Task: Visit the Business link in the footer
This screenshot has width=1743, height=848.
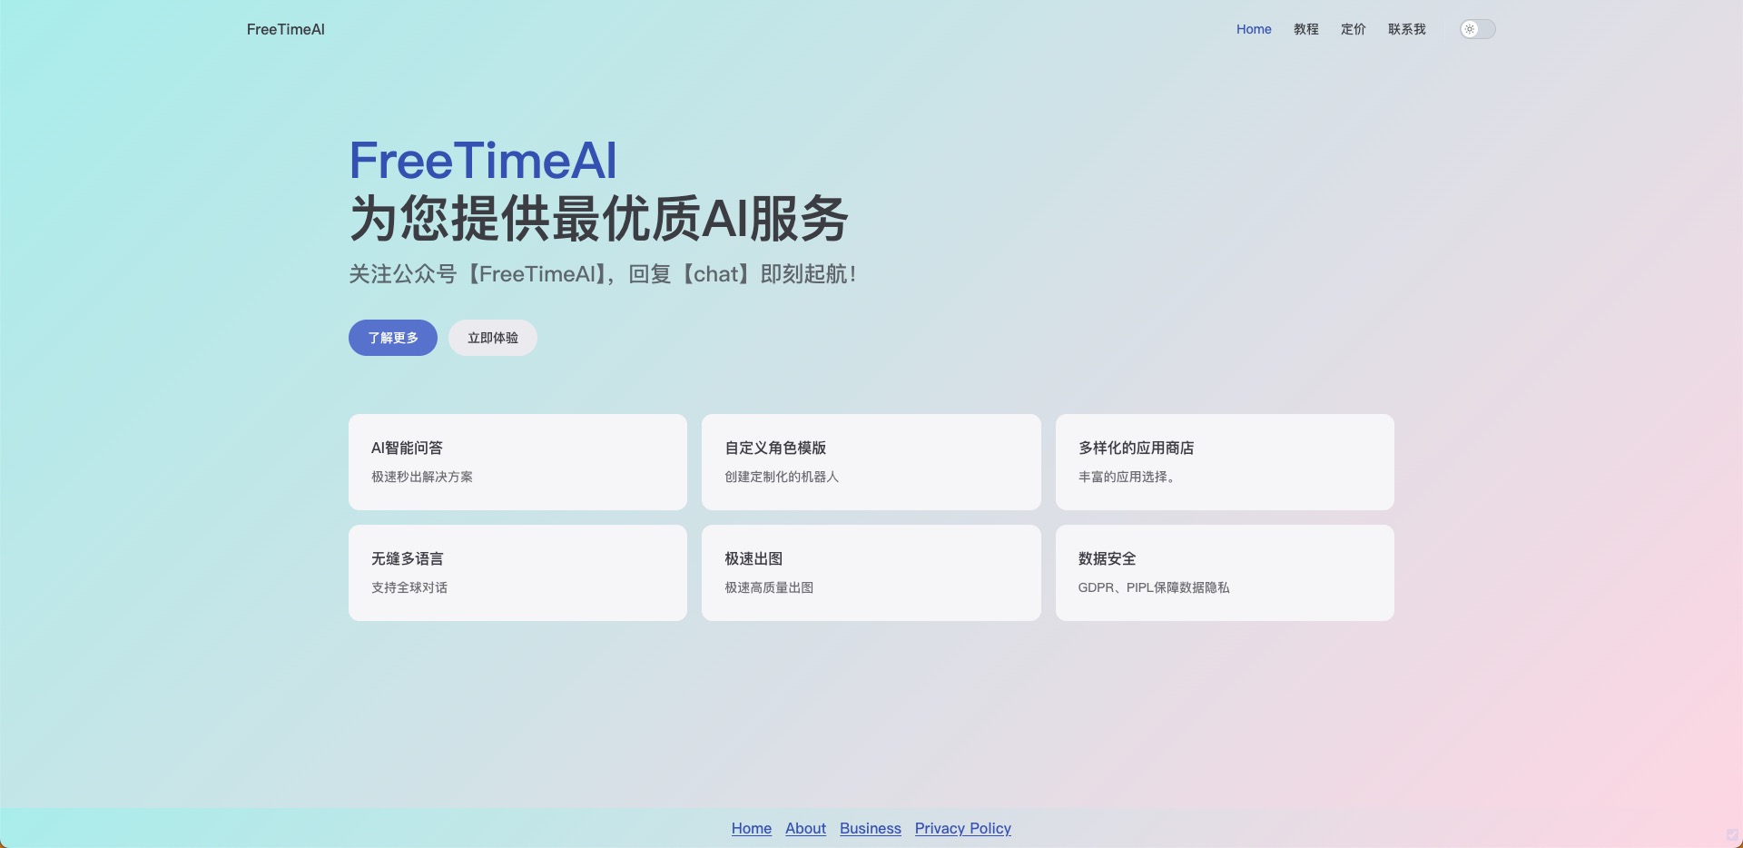Action: (x=870, y=828)
